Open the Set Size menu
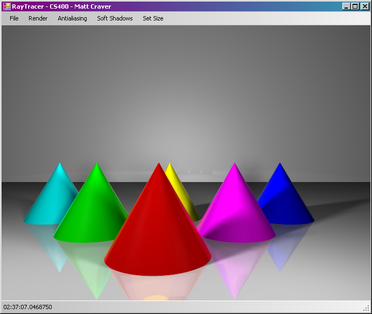Screen dimensions: 372x314 pyautogui.click(x=153, y=18)
